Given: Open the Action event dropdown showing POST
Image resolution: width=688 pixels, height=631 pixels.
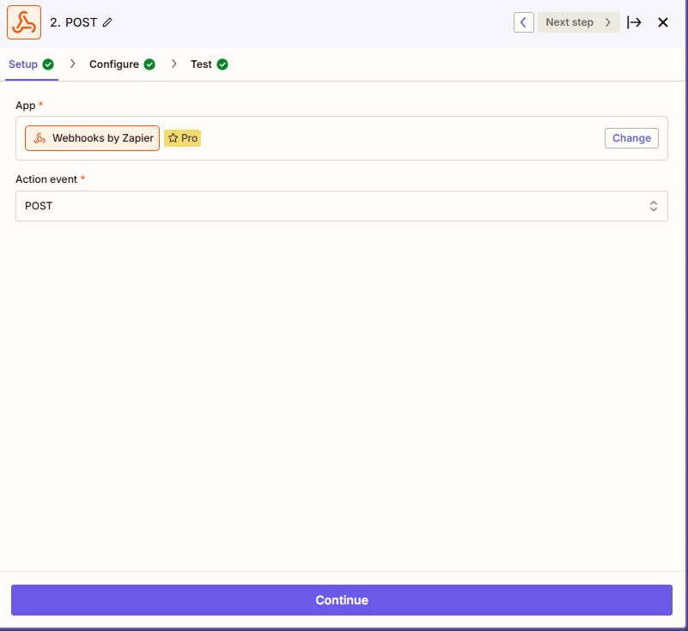Looking at the screenshot, I should point(342,206).
